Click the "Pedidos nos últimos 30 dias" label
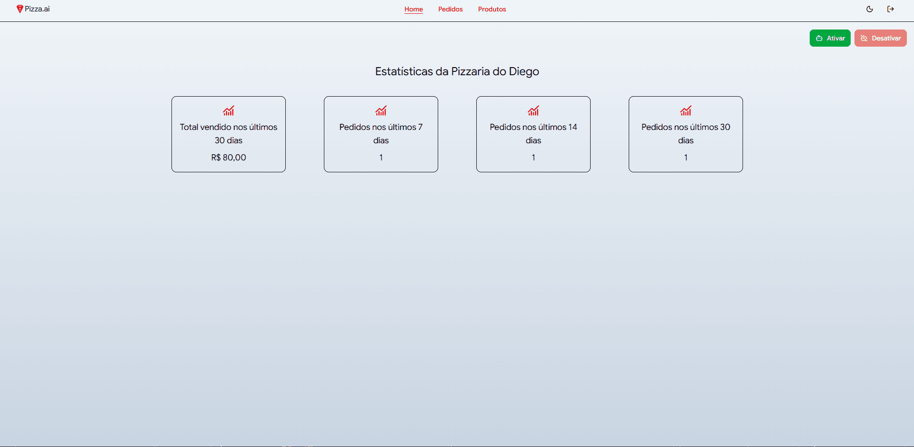 [686, 134]
